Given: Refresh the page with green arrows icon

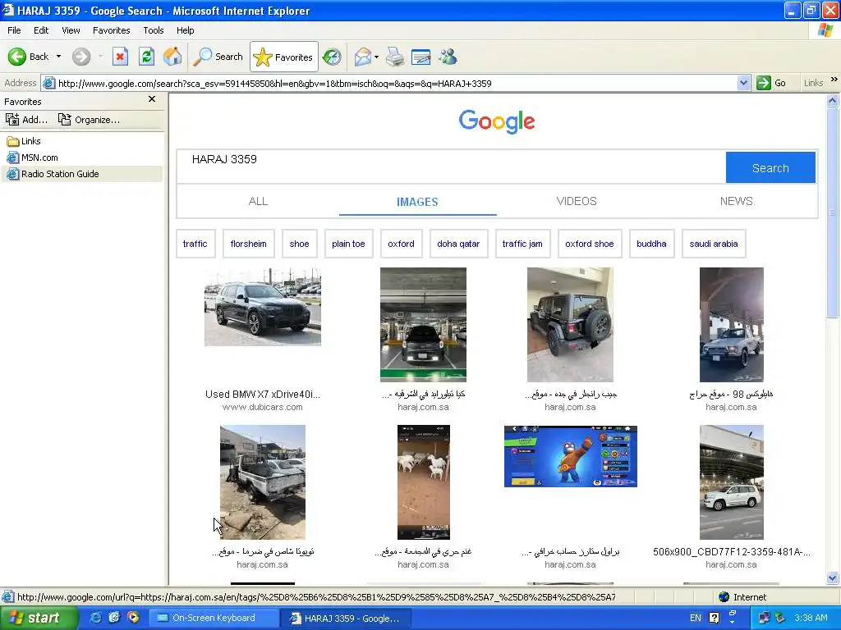Looking at the screenshot, I should tap(146, 57).
